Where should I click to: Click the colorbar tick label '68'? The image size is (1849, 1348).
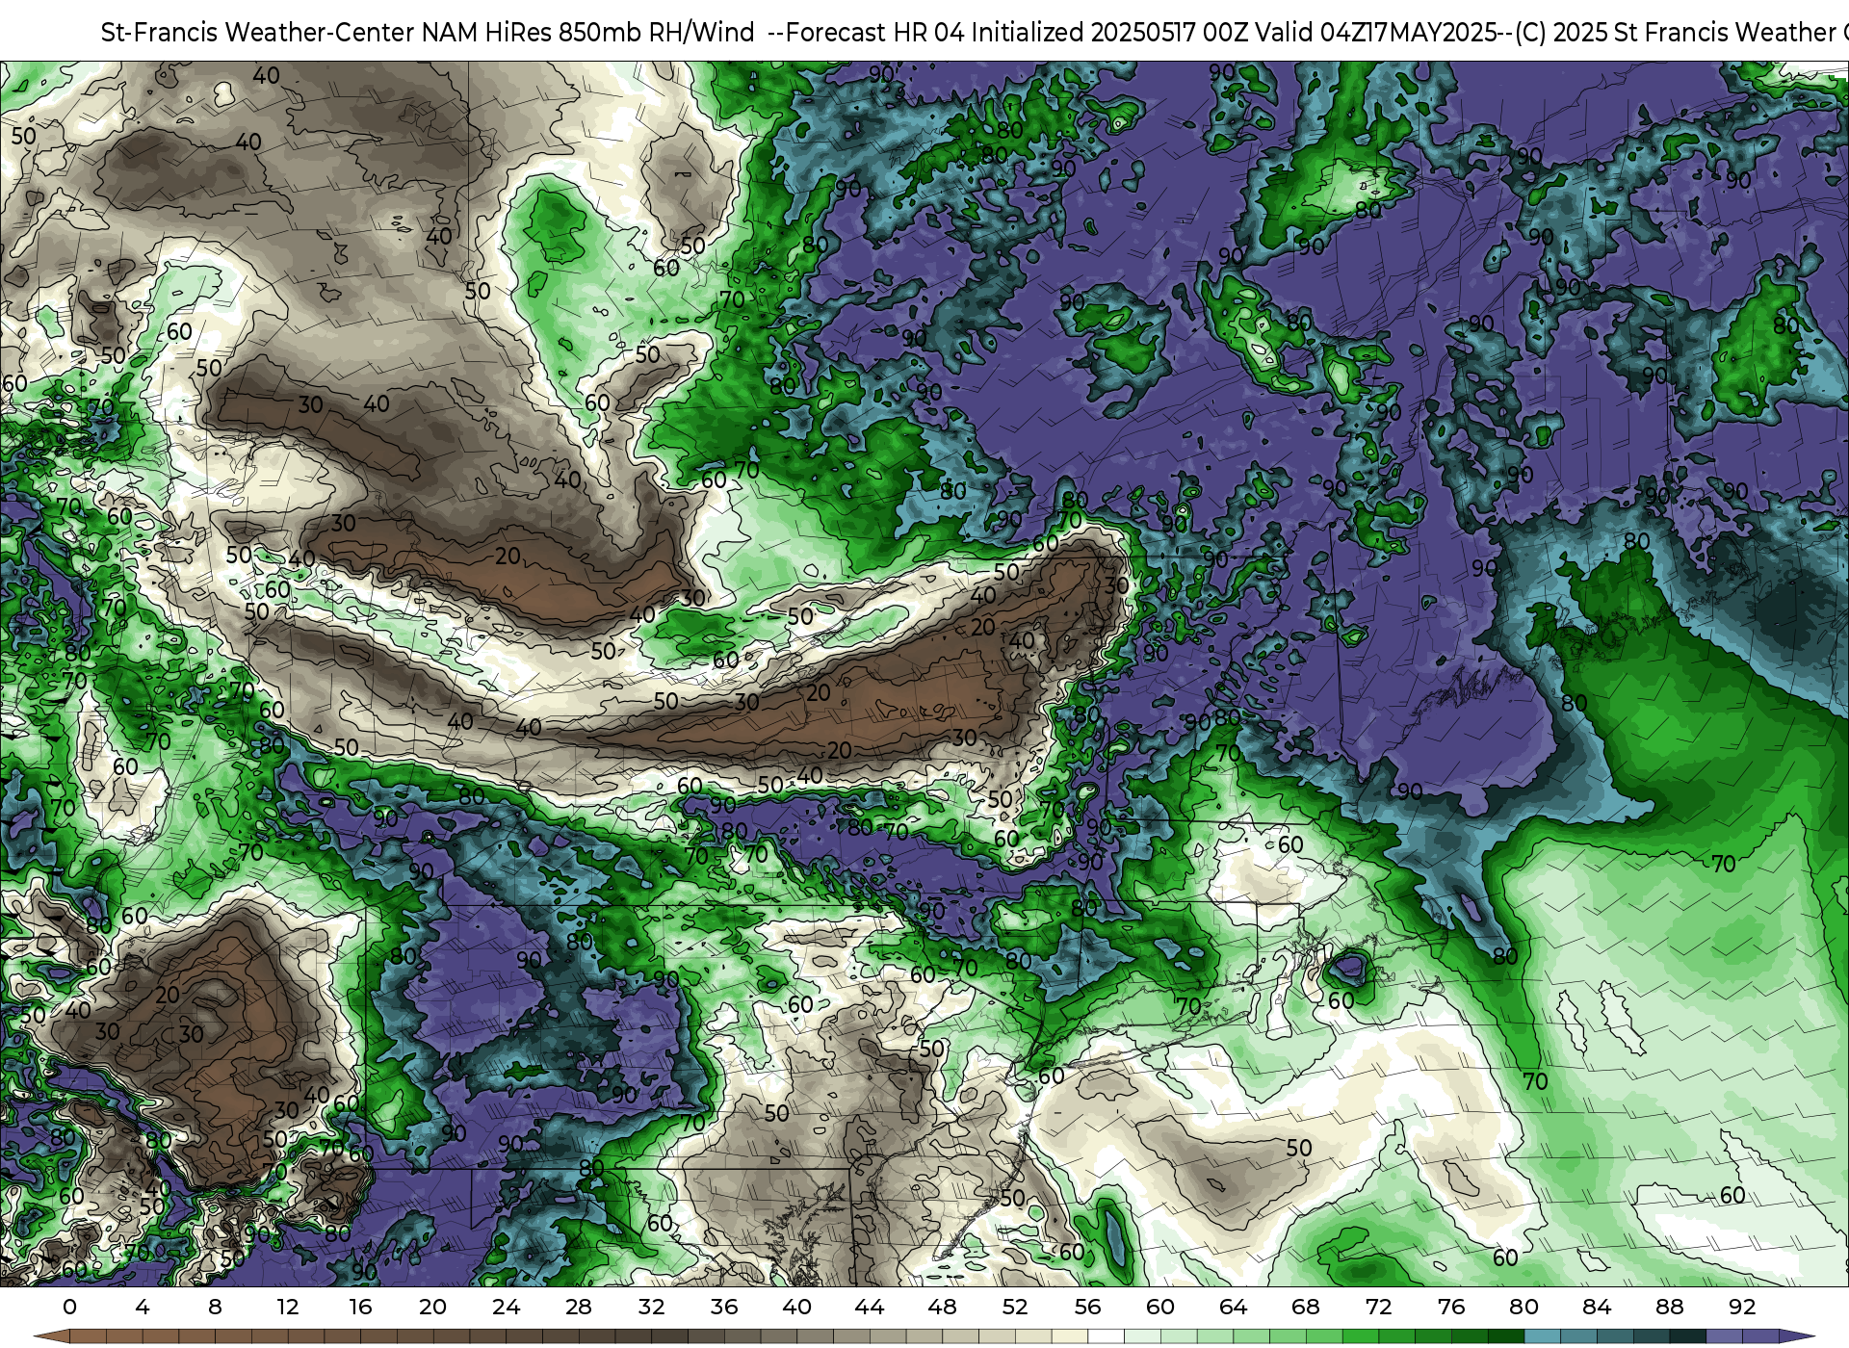tap(1306, 1308)
